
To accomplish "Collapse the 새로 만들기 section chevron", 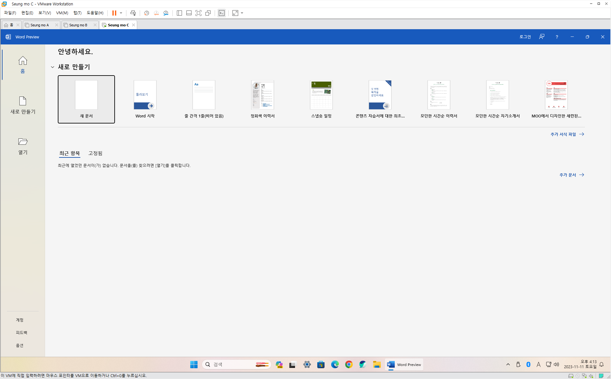I will tap(52, 67).
